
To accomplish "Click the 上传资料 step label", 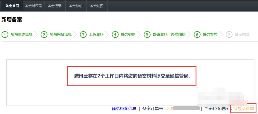I will (x=96, y=35).
